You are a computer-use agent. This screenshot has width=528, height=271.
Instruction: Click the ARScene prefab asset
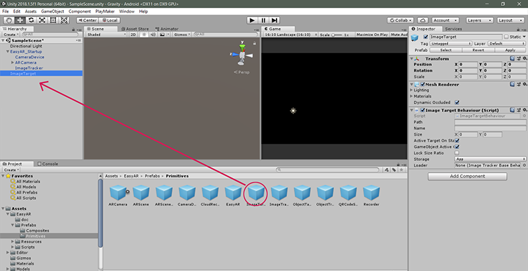[141, 195]
